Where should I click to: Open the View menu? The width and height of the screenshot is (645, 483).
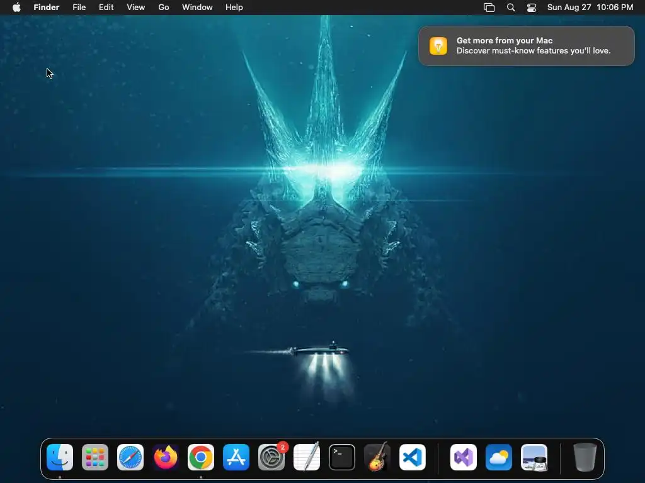tap(136, 8)
